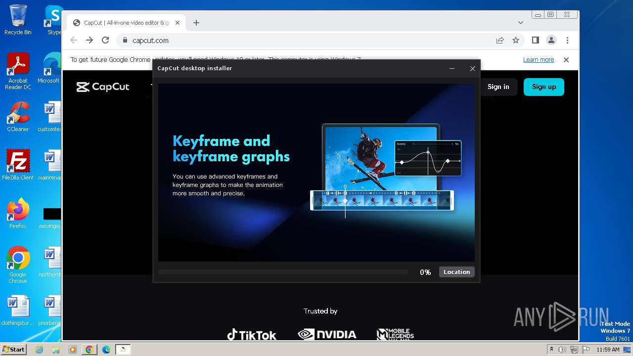Click the NVIDIA logo under Trusted by
Viewport: 633px width, 356px height.
(327, 335)
